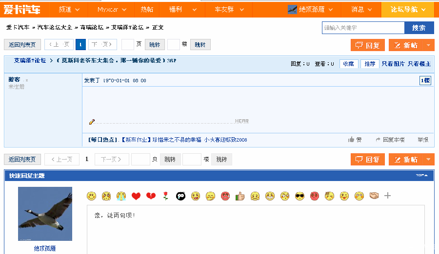Insert the grinning teeth emoji

(270, 196)
